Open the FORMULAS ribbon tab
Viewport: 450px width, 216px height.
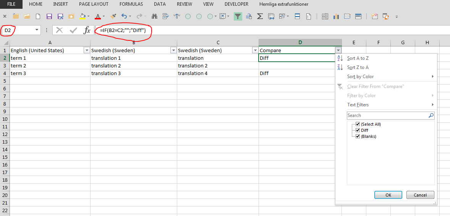(x=131, y=4)
